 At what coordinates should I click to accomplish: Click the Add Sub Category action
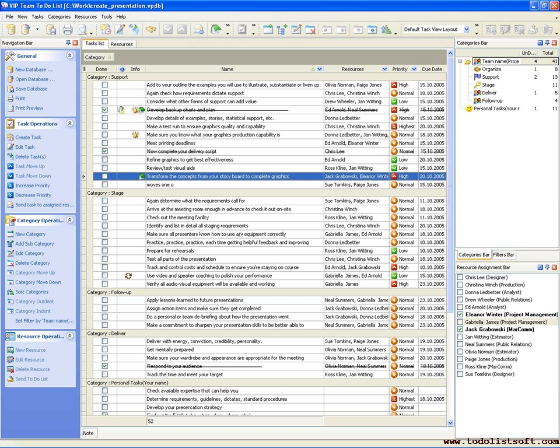coord(31,243)
